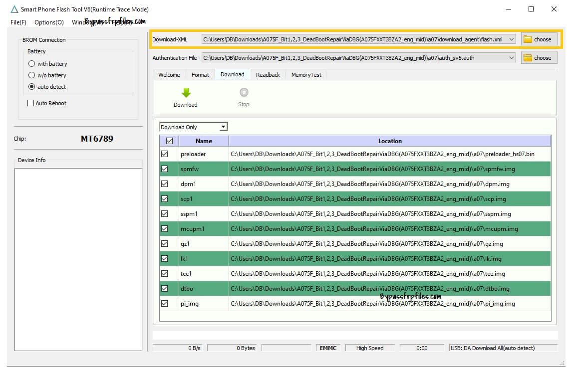Uncheck the dtbo partition checkbox

(x=165, y=289)
